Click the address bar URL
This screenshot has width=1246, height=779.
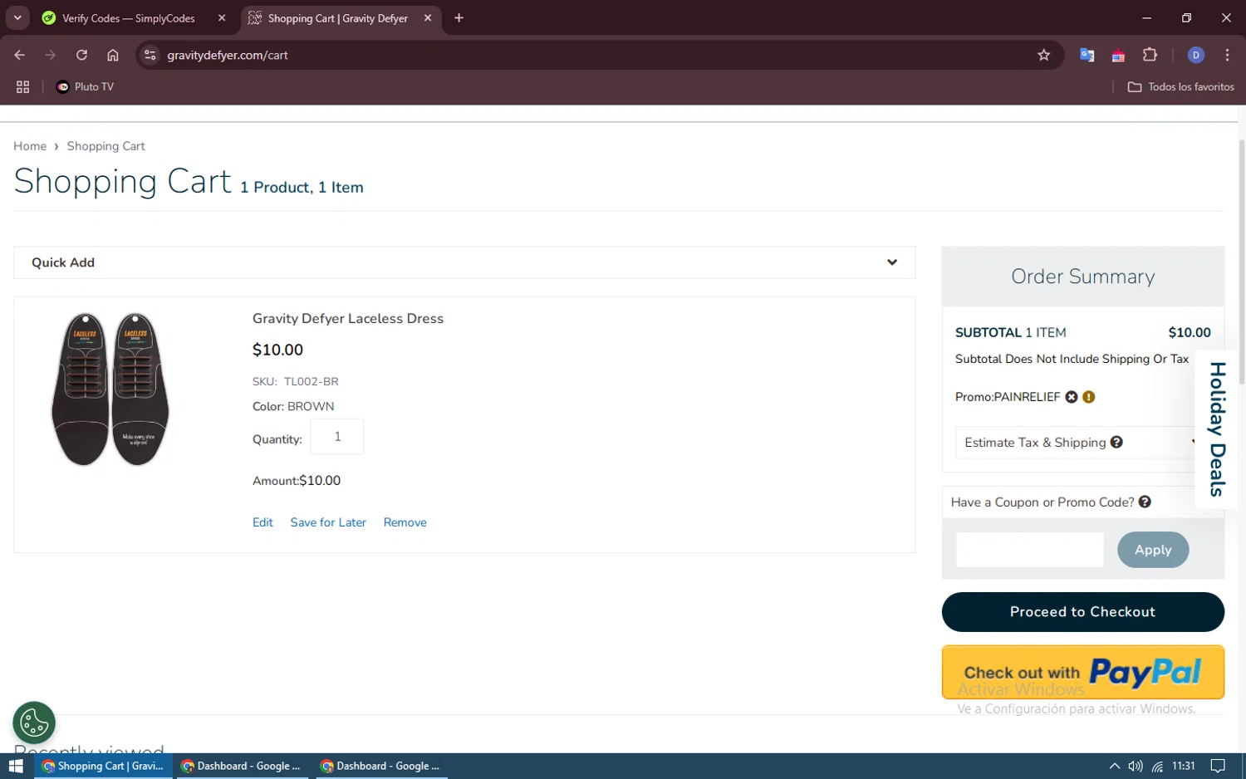tap(228, 56)
